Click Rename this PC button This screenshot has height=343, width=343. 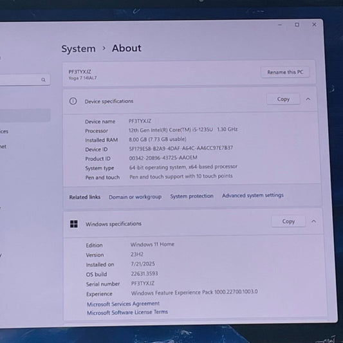(285, 72)
